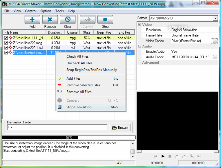Click the file icon of 222-1.avi row
Viewport: 221px width, 168px height.
(x=10, y=48)
